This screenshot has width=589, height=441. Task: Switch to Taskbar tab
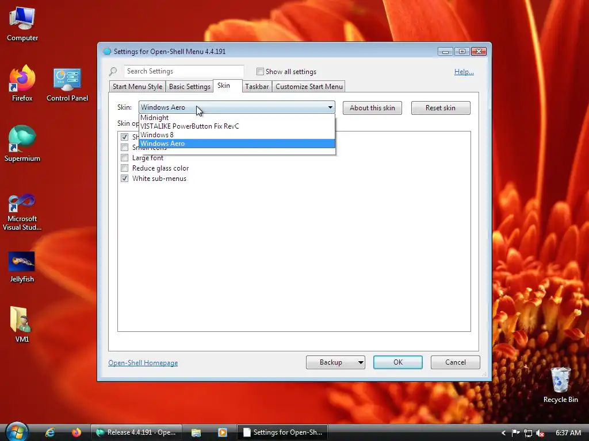257,87
